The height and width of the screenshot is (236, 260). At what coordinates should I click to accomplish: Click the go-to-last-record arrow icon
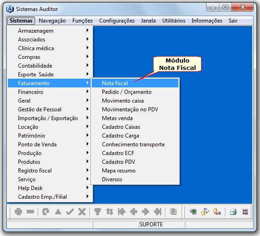tap(158, 212)
